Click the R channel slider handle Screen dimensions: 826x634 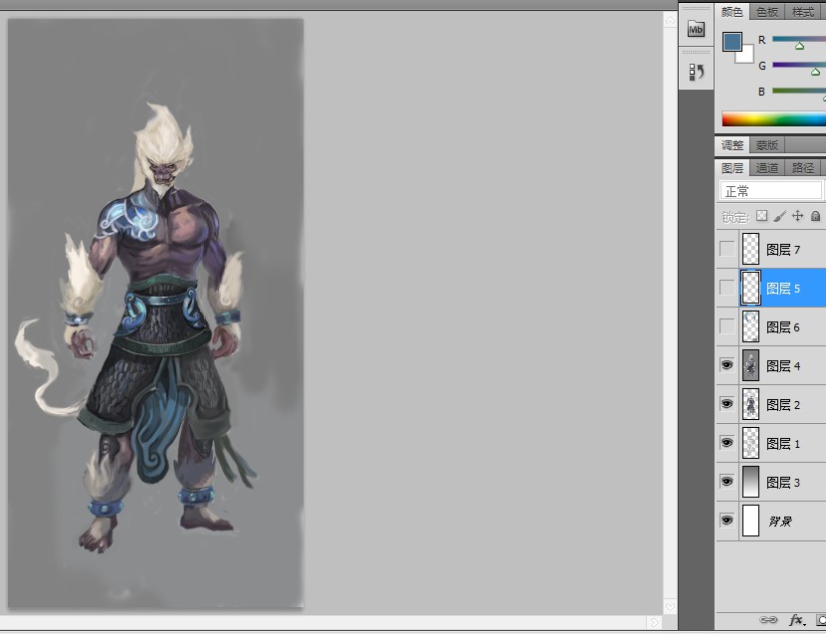(x=800, y=47)
